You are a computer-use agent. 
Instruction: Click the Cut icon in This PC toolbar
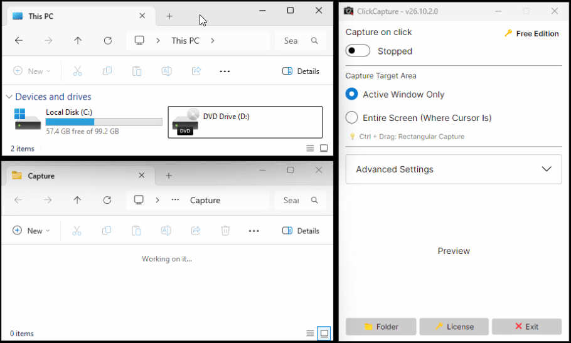[x=78, y=71]
